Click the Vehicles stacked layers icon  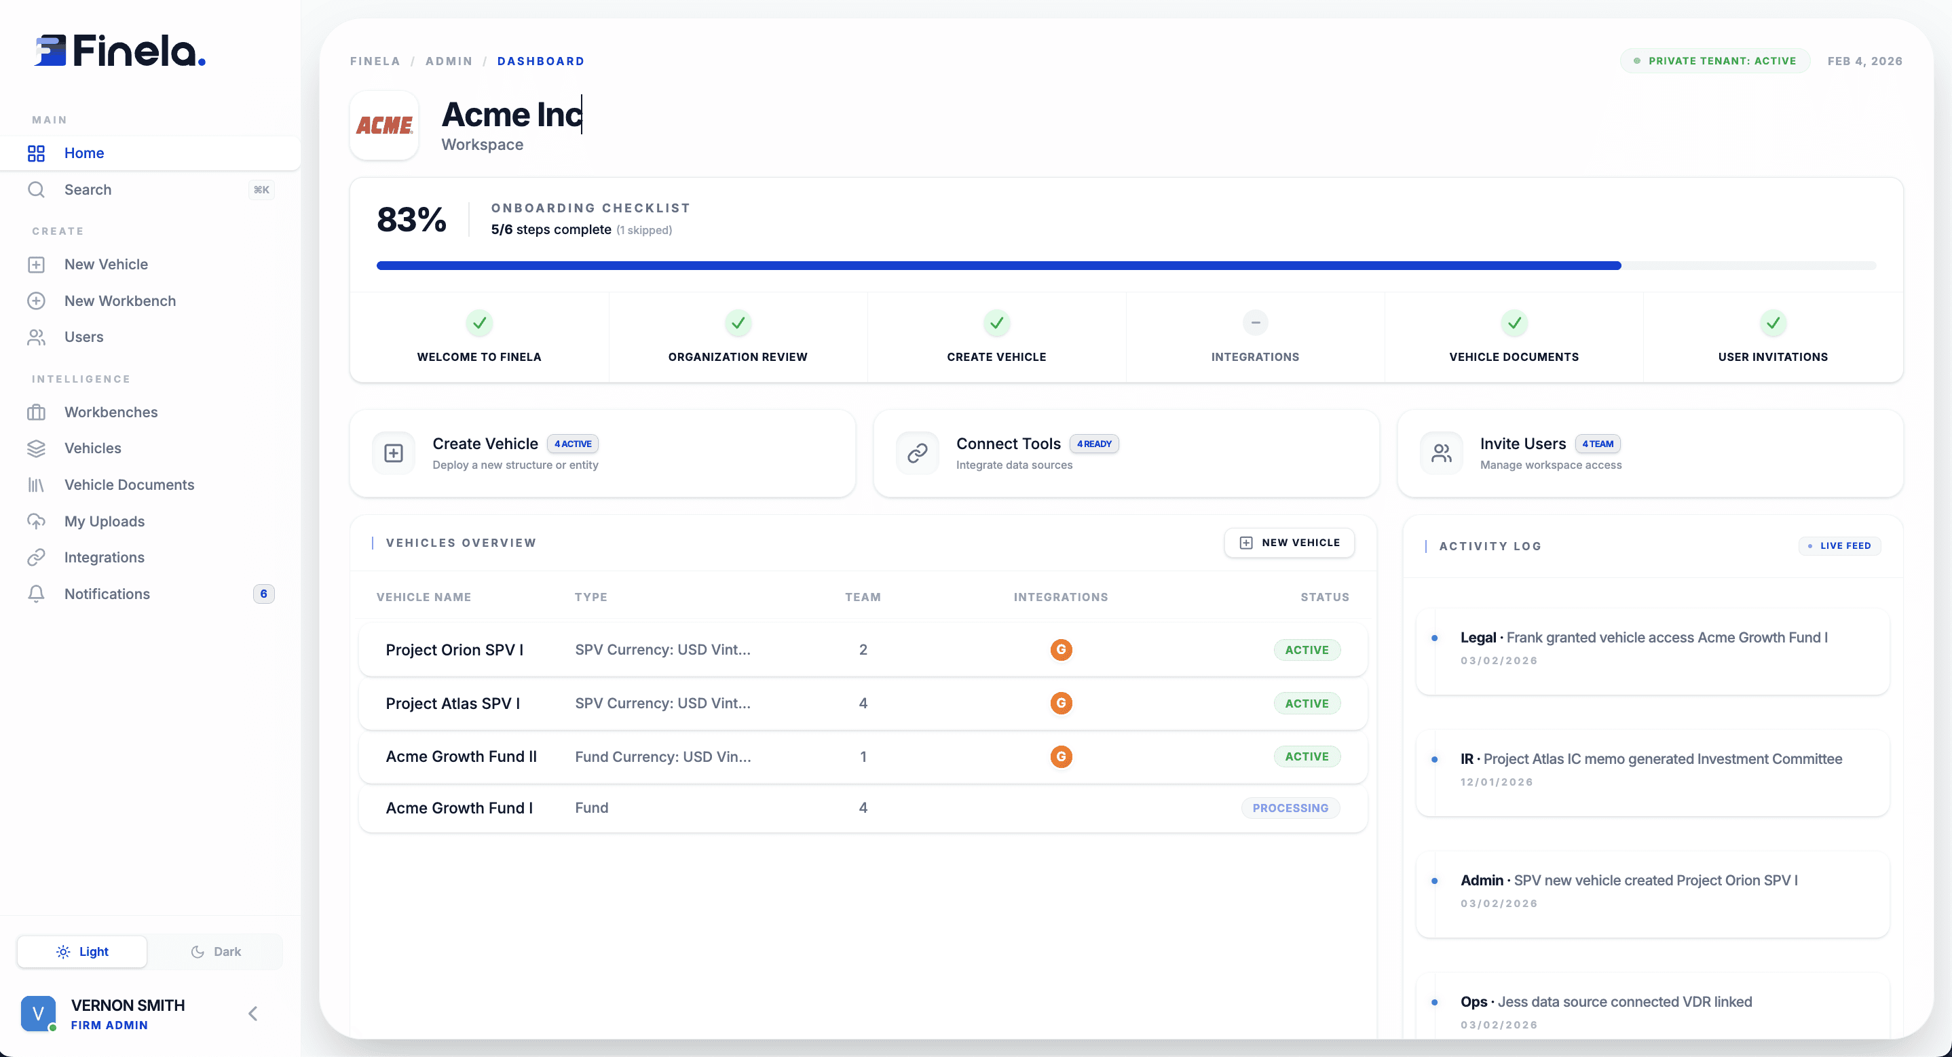(x=35, y=448)
